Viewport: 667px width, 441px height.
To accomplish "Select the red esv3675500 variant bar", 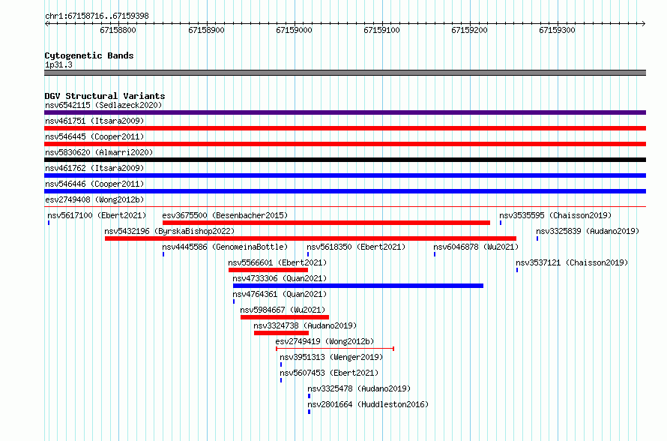I will (x=326, y=223).
